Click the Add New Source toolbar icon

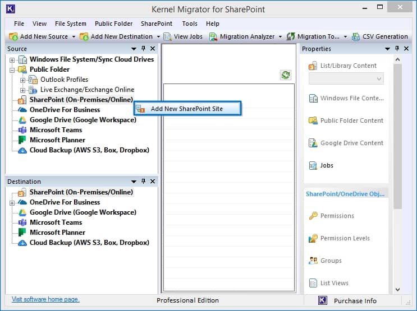coord(13,36)
